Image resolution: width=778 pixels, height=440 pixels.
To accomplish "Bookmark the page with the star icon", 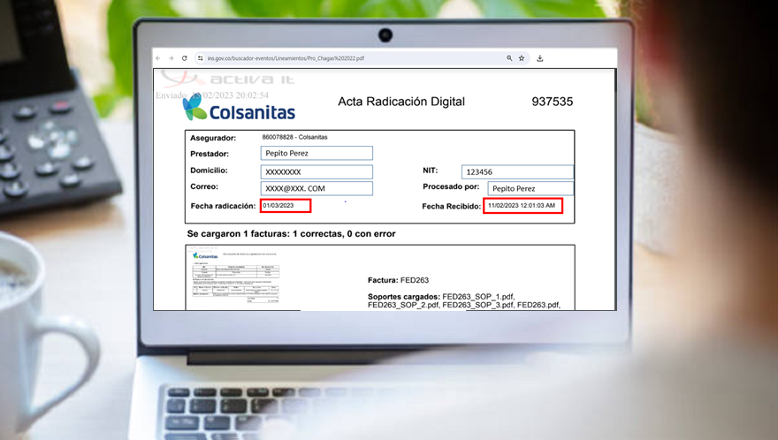I will [522, 58].
